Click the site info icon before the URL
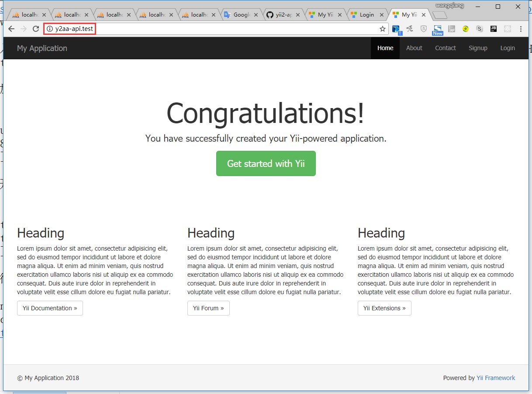Screen dimensions: 532x394 click(x=50, y=29)
